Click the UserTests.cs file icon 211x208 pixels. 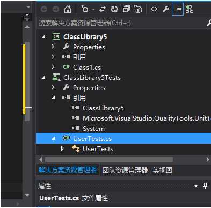tap(66, 138)
